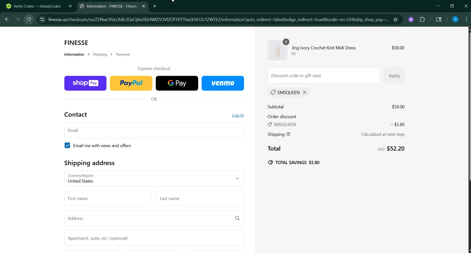The image size is (471, 253).
Task: Click the Total Savings tag icon
Action: click(270, 163)
